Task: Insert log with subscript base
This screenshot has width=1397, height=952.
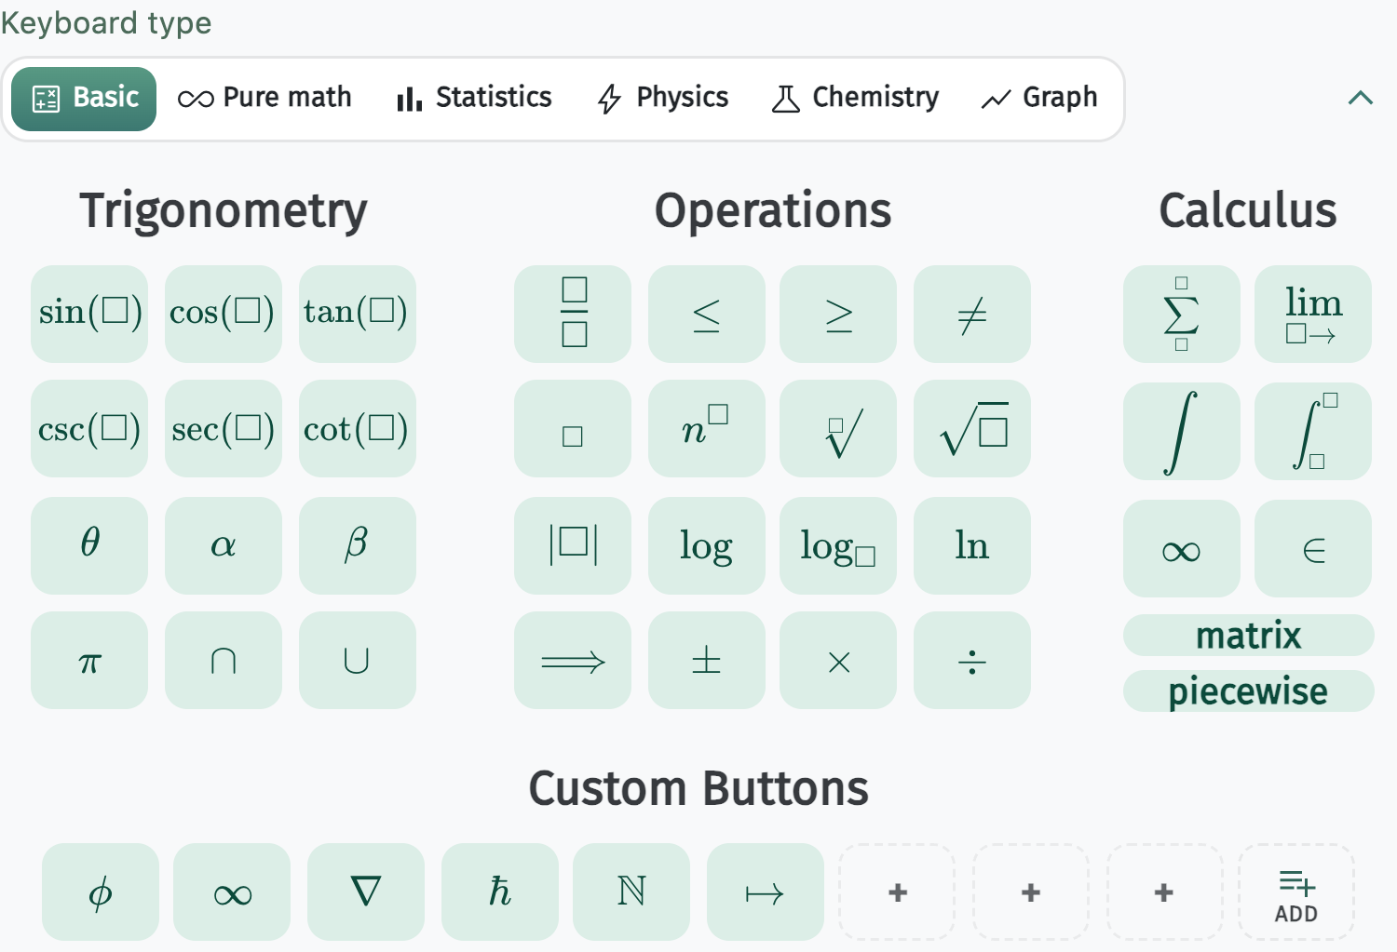Action: 838,545
